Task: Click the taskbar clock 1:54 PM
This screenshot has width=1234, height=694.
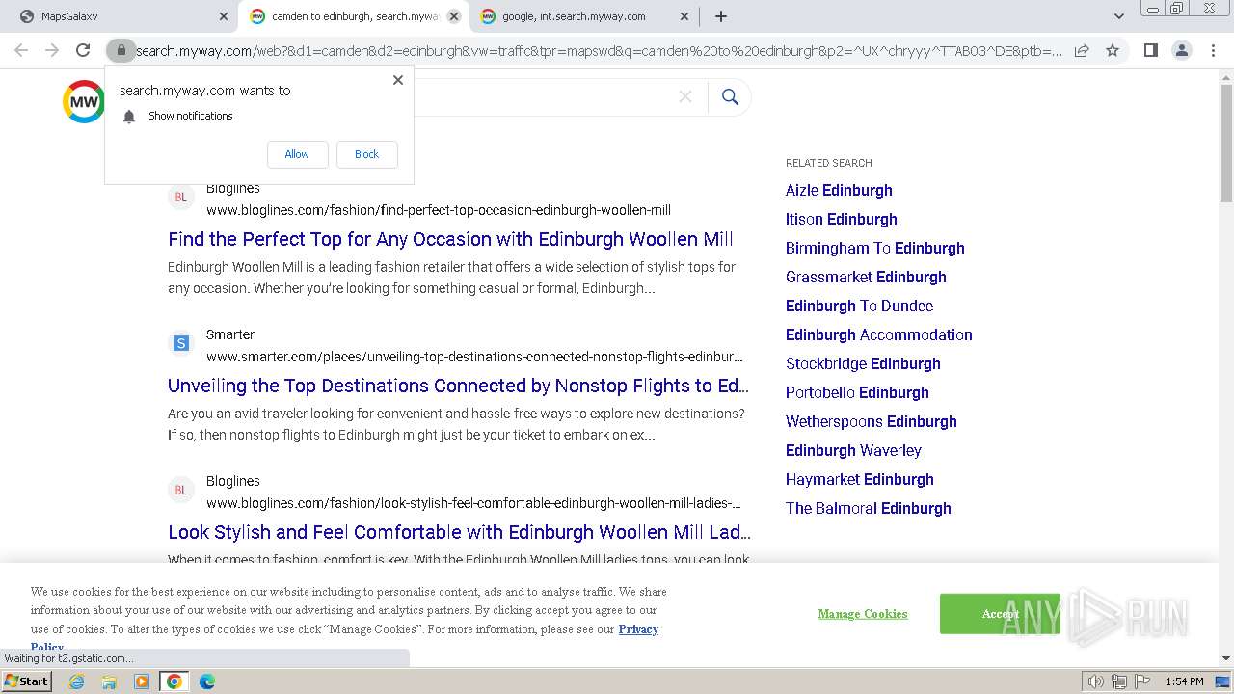Action: click(x=1185, y=681)
